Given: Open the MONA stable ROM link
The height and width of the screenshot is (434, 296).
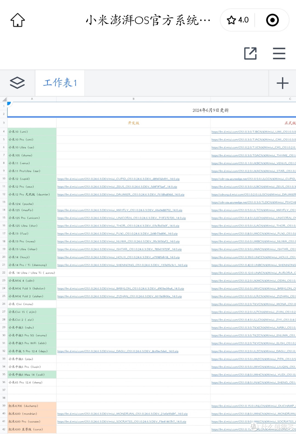Looking at the screenshot, I should tap(254, 304).
